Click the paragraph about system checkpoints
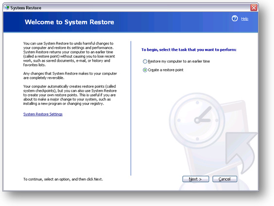 (70, 95)
